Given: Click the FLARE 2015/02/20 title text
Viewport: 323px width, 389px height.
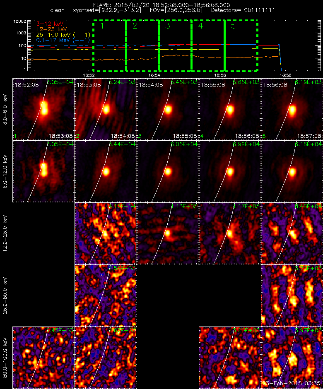Looking at the screenshot, I should pos(161,5).
